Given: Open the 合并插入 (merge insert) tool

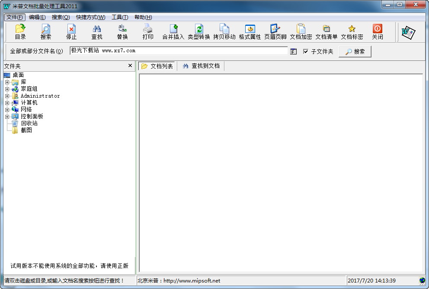Looking at the screenshot, I should point(173,32).
